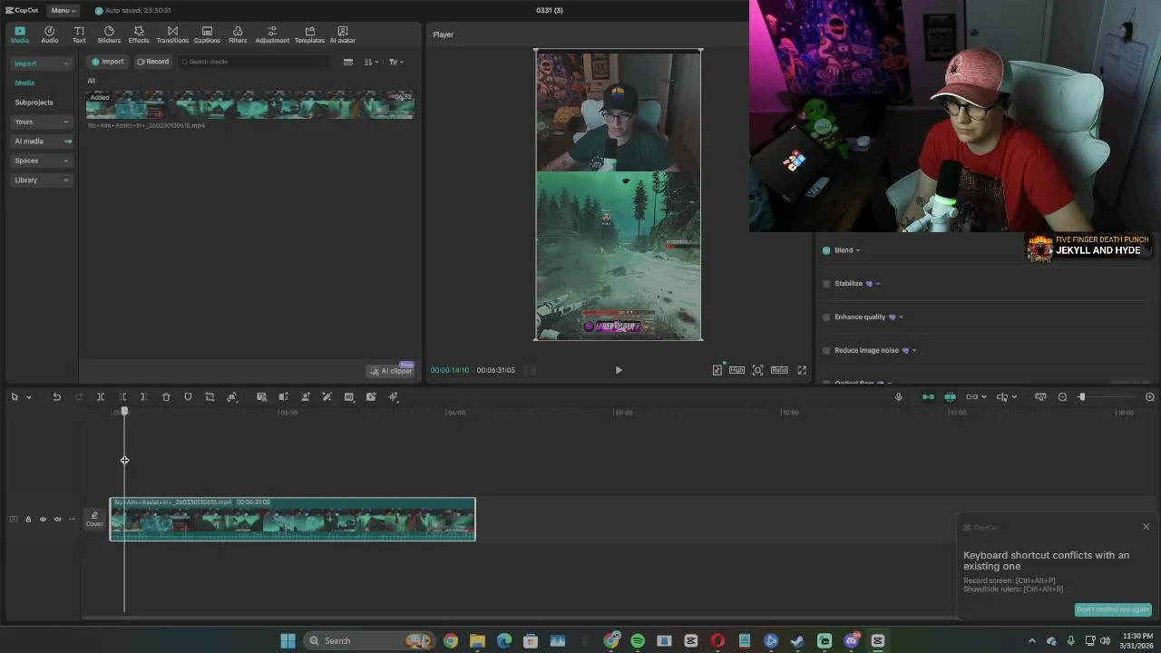Focus the Search media field
The height and width of the screenshot is (653, 1161).
(x=255, y=62)
